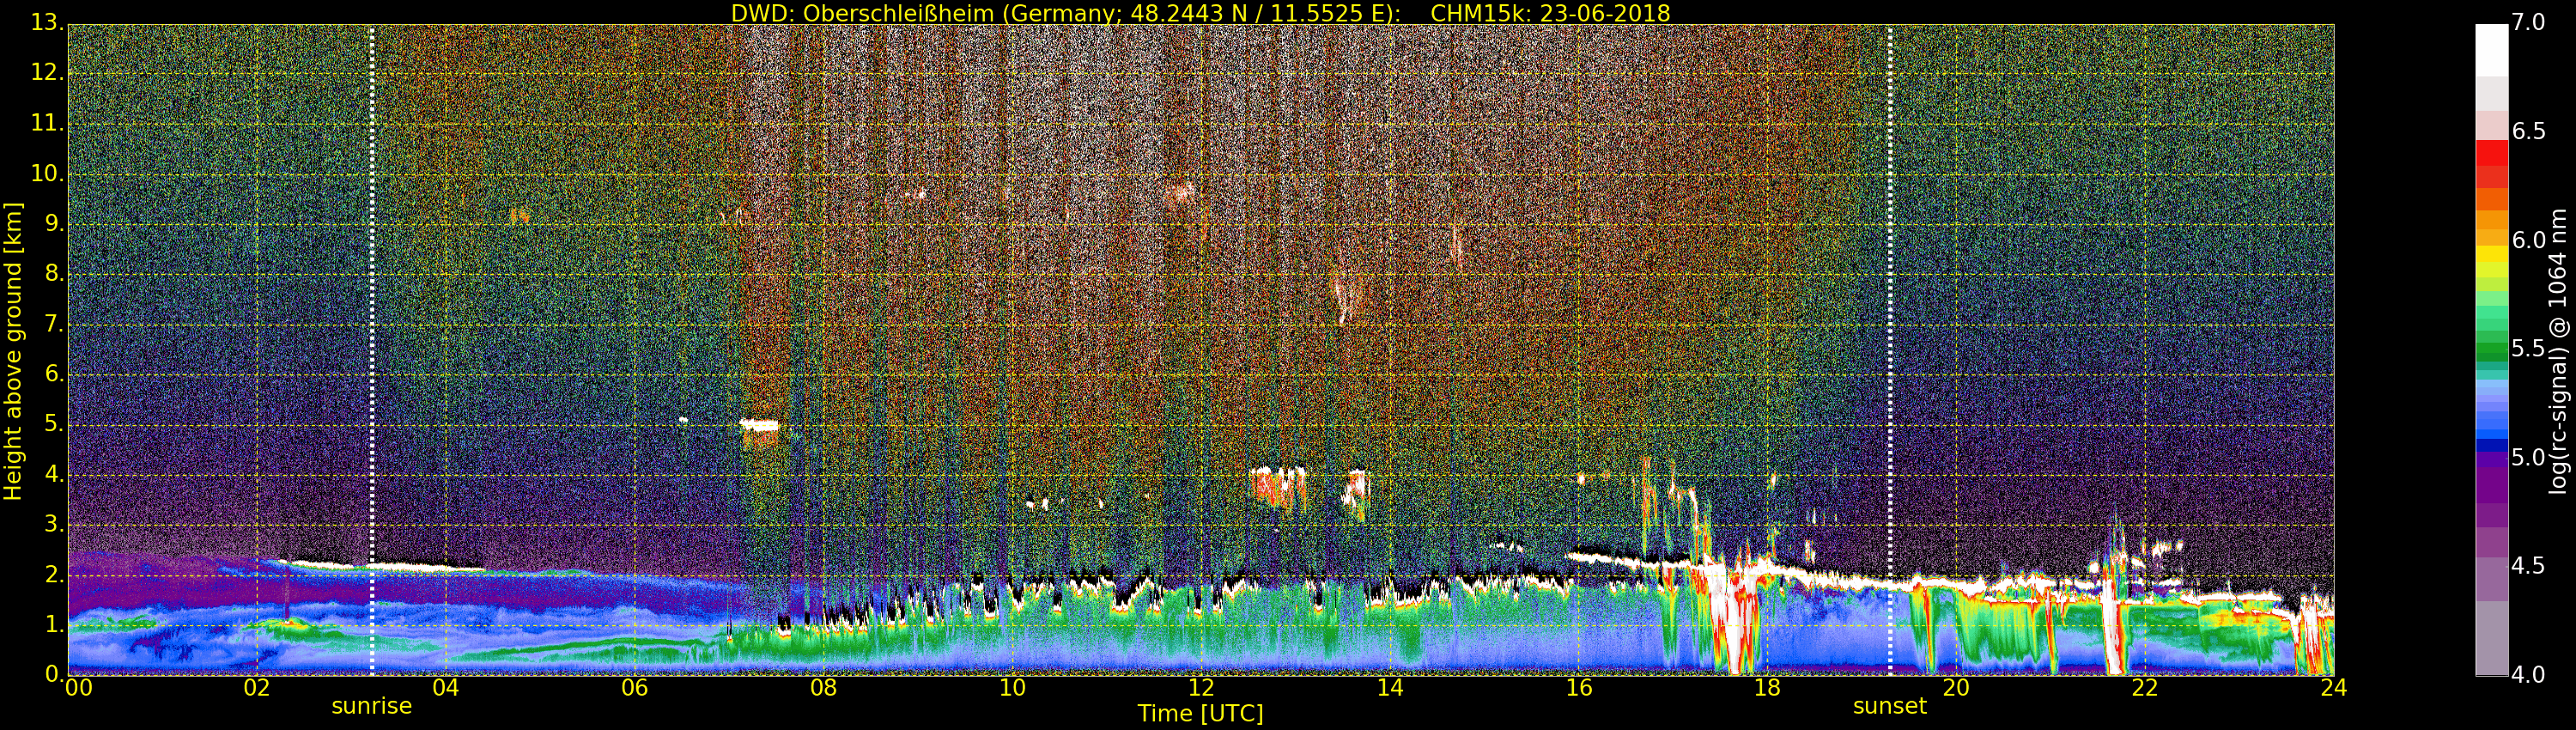Image resolution: width=2576 pixels, height=730 pixels.
Task: Click the '4.' tick on the height axis
Action: click(54, 474)
